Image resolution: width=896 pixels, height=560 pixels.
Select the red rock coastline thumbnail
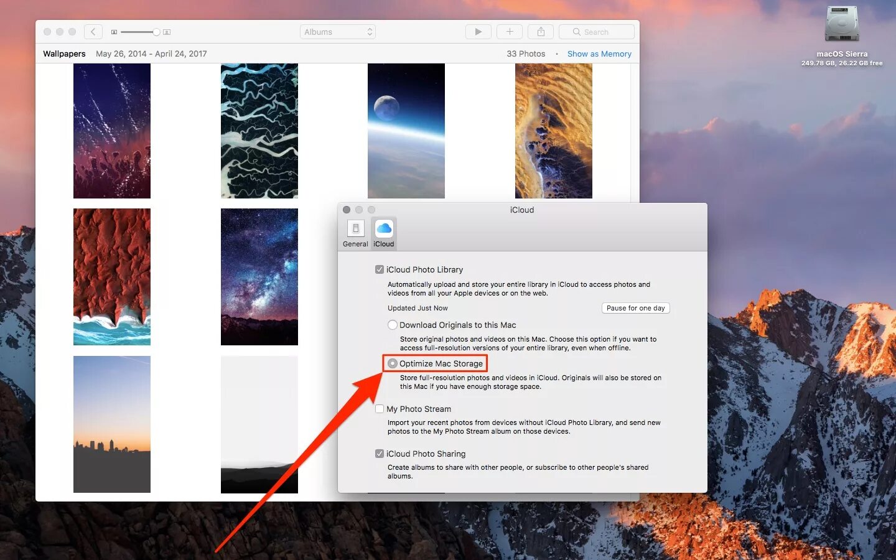112,277
